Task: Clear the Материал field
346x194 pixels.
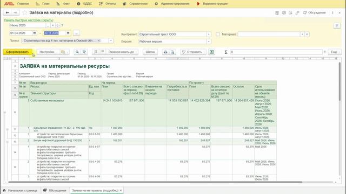Action: 307,34
